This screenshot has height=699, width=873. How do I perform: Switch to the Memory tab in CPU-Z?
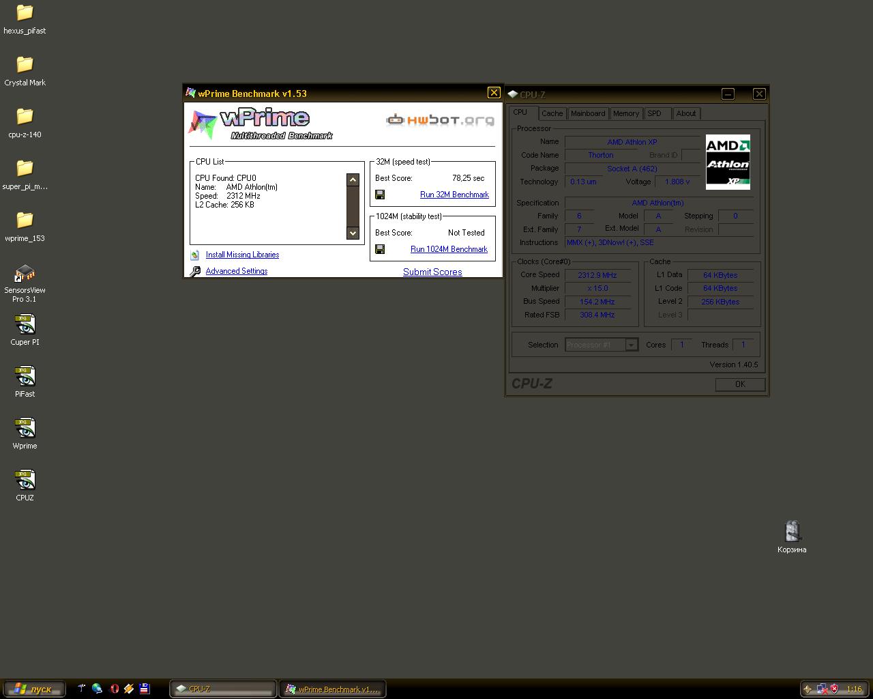pyautogui.click(x=626, y=113)
